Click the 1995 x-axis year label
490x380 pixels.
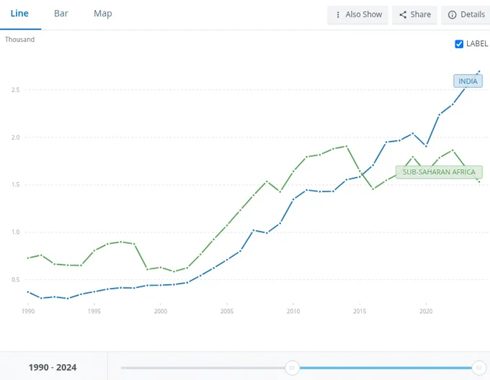click(94, 311)
